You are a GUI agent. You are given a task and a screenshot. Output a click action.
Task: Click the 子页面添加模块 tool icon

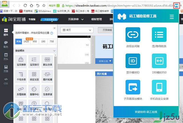pyautogui.click(x=133, y=87)
